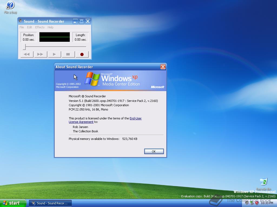
Task: Click the Version 5.1 build text line
Action: pos(113,101)
